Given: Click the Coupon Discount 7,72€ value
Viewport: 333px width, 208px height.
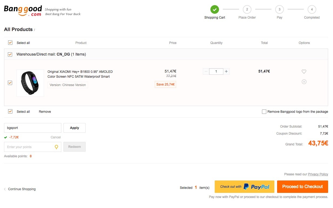Looking at the screenshot, I should click(324, 134).
